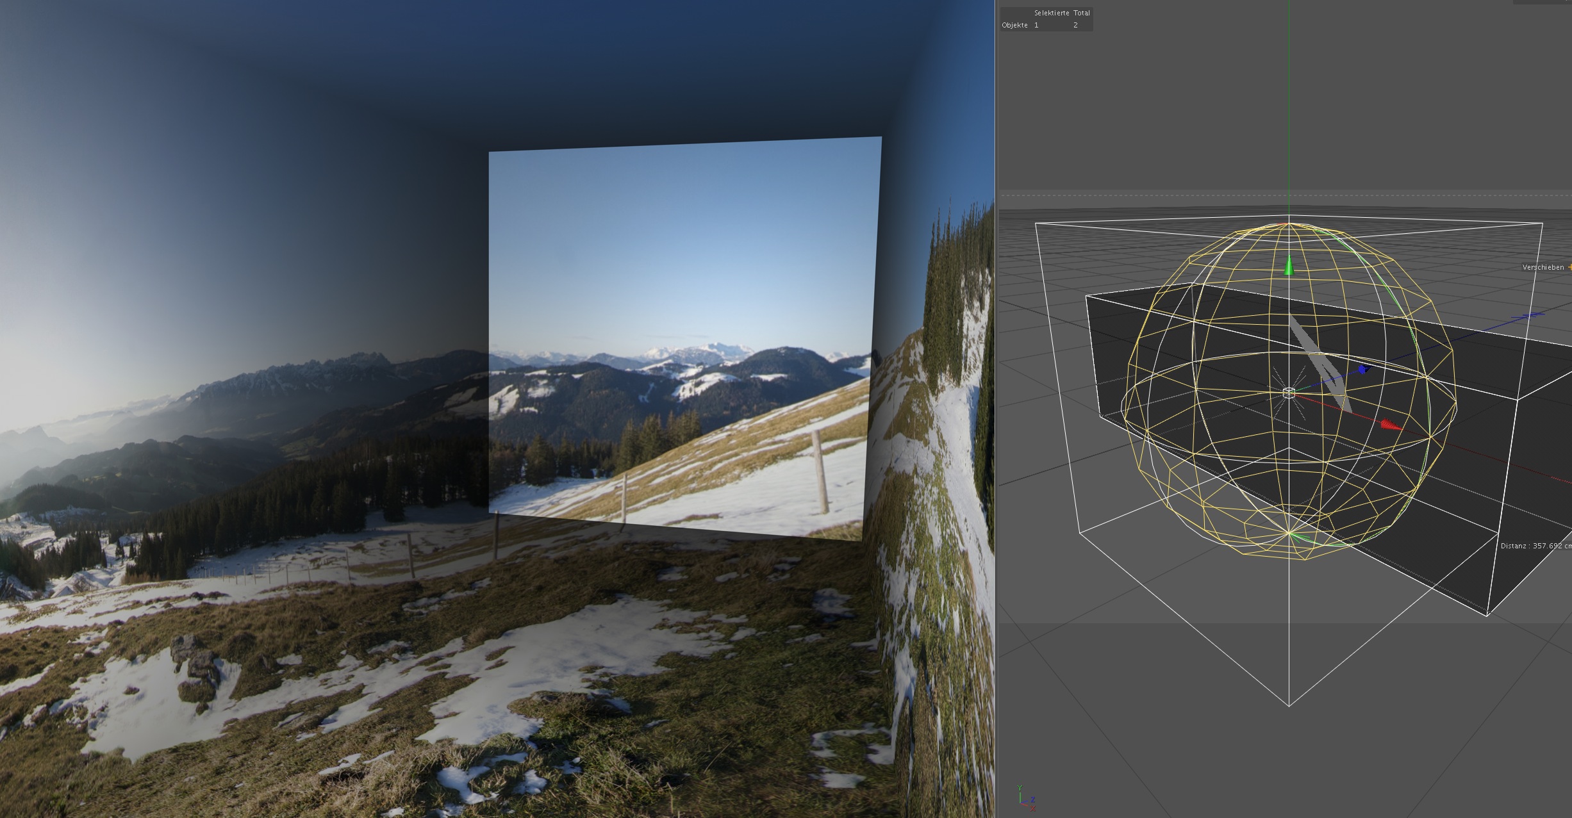Screen dimensions: 1572x818
Task: Click the blue Z-axis cube handle
Action: (x=1362, y=370)
